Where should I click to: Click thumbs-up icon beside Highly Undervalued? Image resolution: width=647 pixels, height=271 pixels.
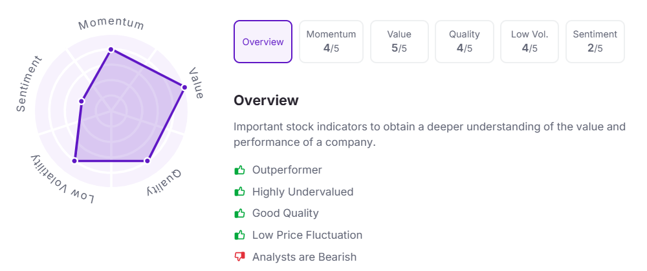[x=240, y=192]
